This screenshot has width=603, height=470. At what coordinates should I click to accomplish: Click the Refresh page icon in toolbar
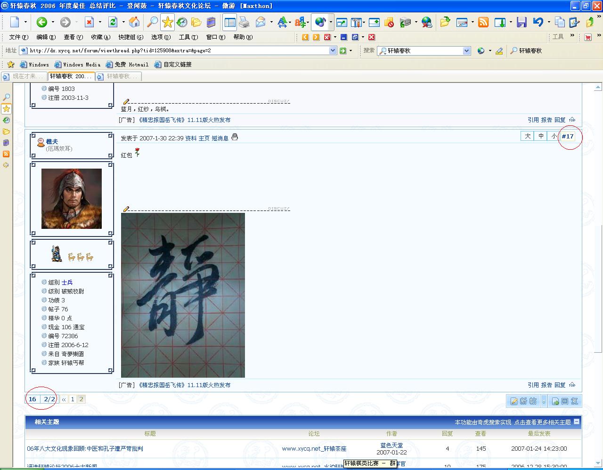(x=113, y=22)
